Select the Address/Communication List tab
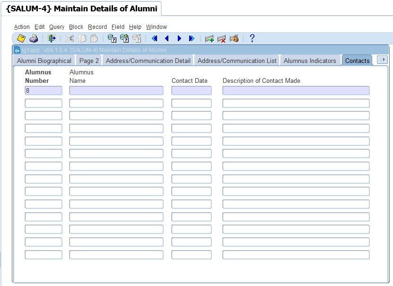Image resolution: width=393 pixels, height=286 pixels. (x=237, y=61)
